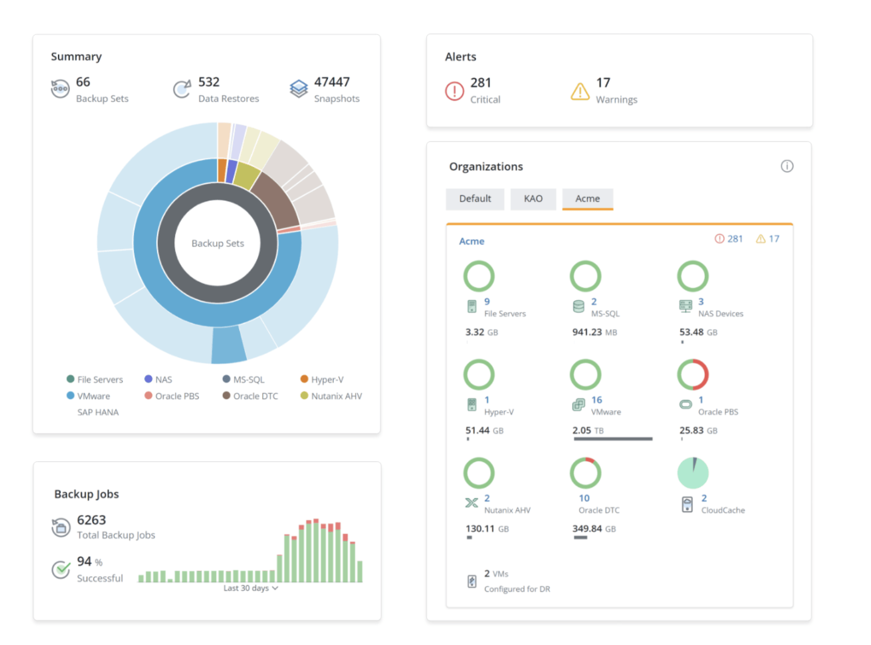
Task: Click the VMware status ring
Action: pos(586,375)
